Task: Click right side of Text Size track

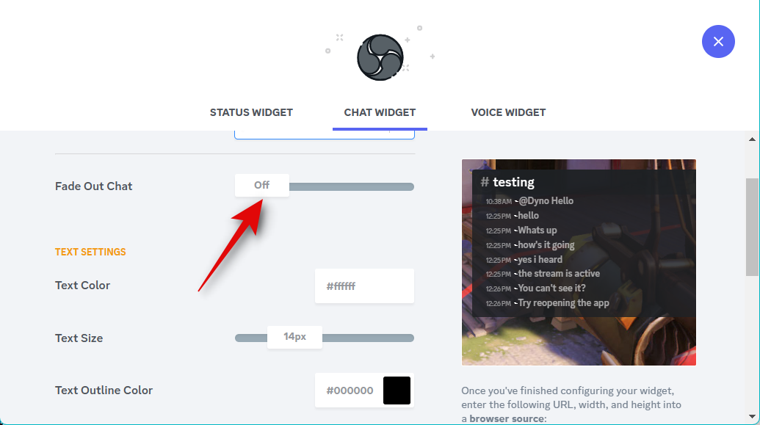Action: [368, 338]
